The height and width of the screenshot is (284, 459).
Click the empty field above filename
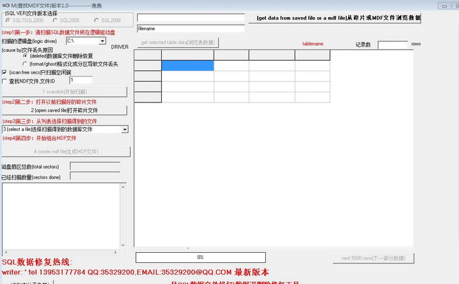[x=191, y=18]
